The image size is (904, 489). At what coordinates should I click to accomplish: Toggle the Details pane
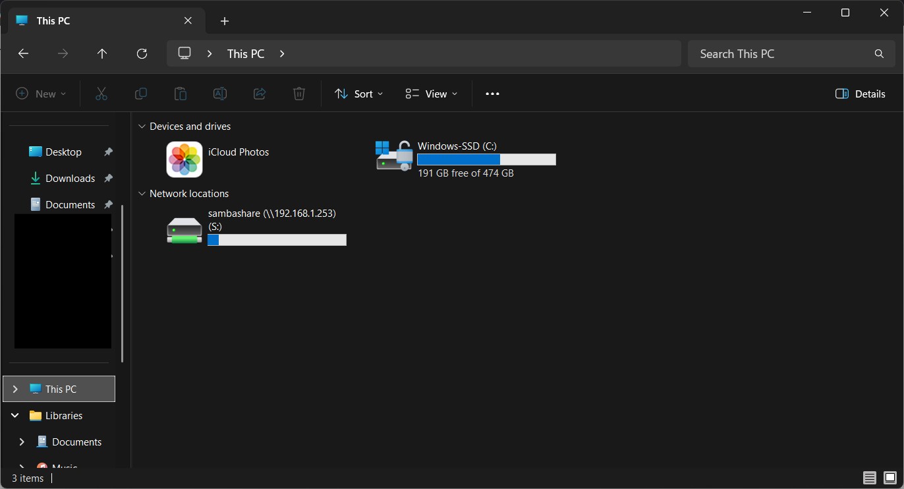tap(860, 94)
